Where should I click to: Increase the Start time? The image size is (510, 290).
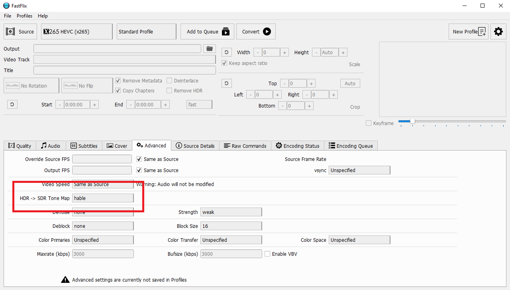pyautogui.click(x=94, y=104)
